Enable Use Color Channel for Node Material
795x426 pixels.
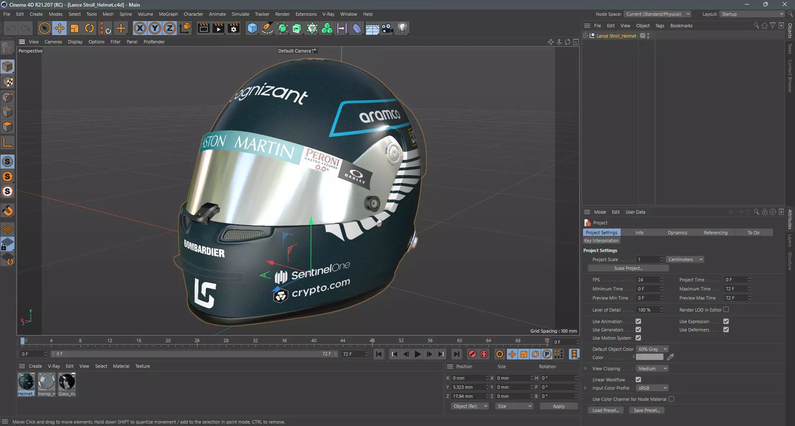pyautogui.click(x=671, y=399)
